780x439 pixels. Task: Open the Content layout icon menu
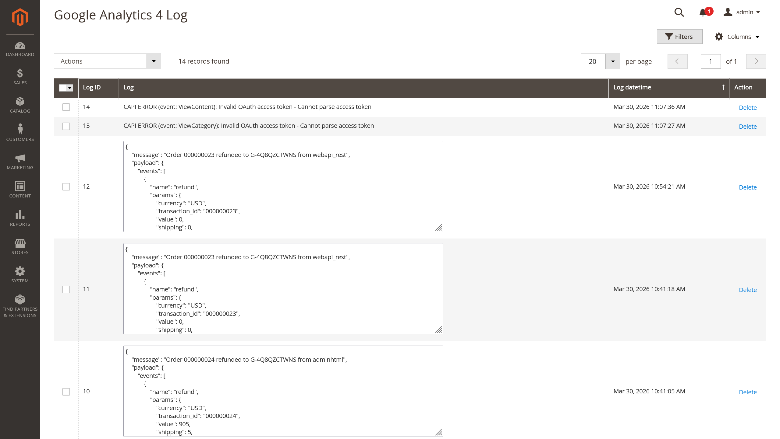pos(20,186)
